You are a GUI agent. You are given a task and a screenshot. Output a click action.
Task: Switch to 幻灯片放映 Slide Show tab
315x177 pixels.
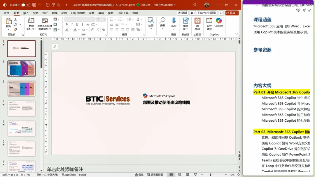pos(78,13)
